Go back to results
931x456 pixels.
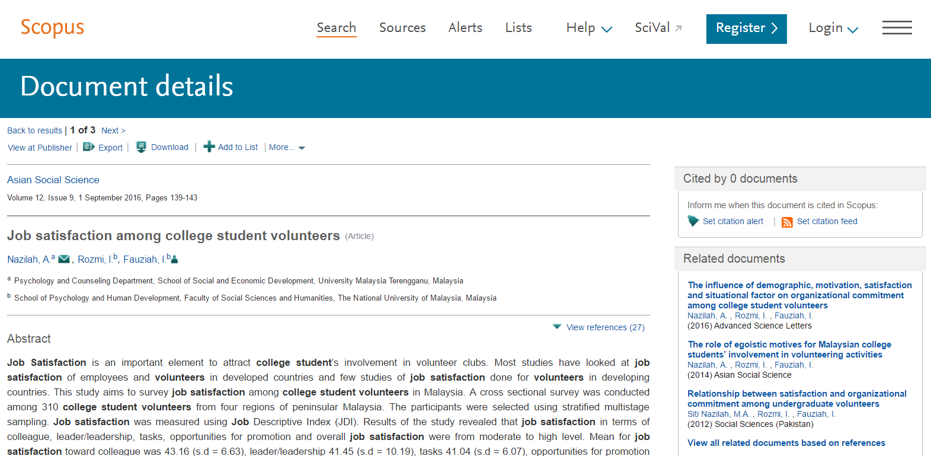[x=34, y=130]
